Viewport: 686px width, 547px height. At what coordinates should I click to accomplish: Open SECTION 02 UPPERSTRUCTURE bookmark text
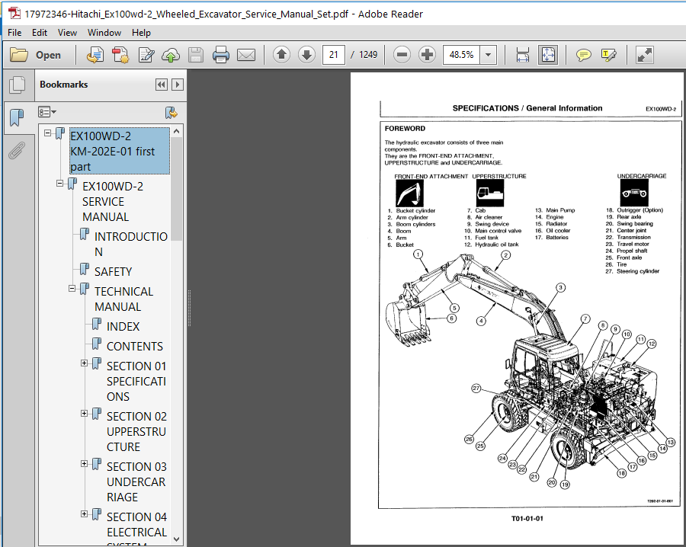click(136, 431)
